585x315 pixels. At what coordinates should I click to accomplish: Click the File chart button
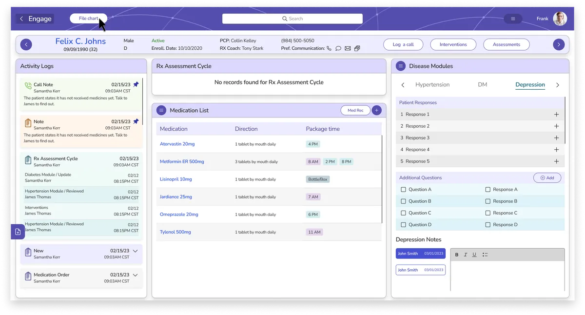click(x=88, y=19)
